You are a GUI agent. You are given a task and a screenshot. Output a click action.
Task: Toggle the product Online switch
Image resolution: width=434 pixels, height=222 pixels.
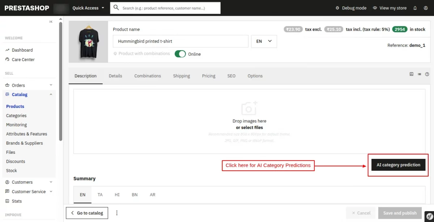[180, 53]
